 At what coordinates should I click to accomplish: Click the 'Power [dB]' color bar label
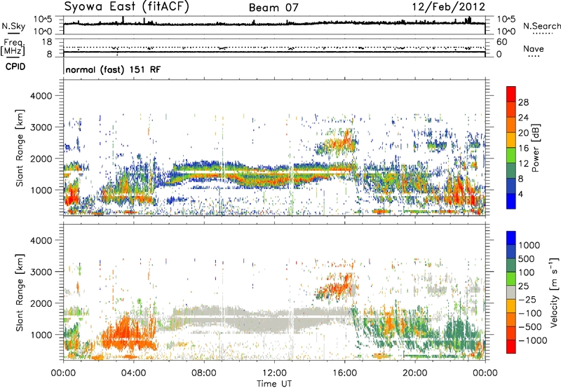click(x=535, y=148)
